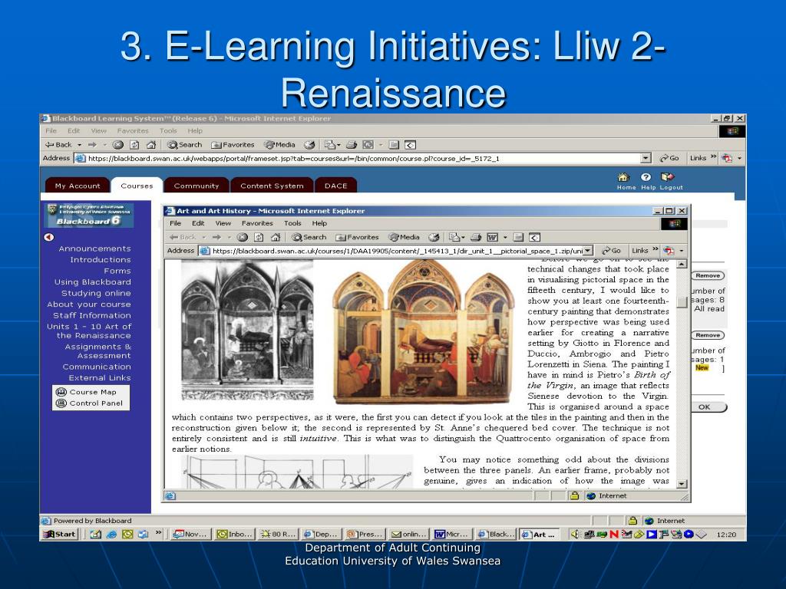
Task: Click volume speaker tray icon
Action: (x=574, y=535)
